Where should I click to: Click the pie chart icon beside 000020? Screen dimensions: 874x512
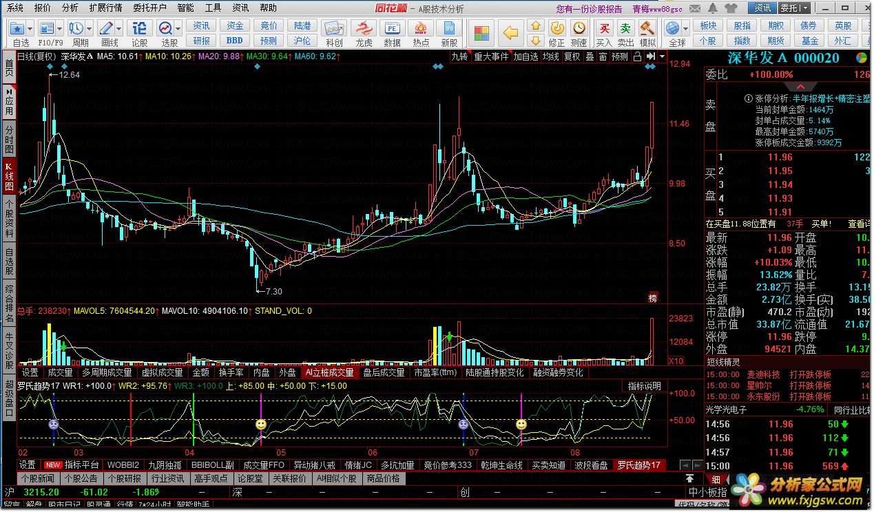[x=861, y=58]
